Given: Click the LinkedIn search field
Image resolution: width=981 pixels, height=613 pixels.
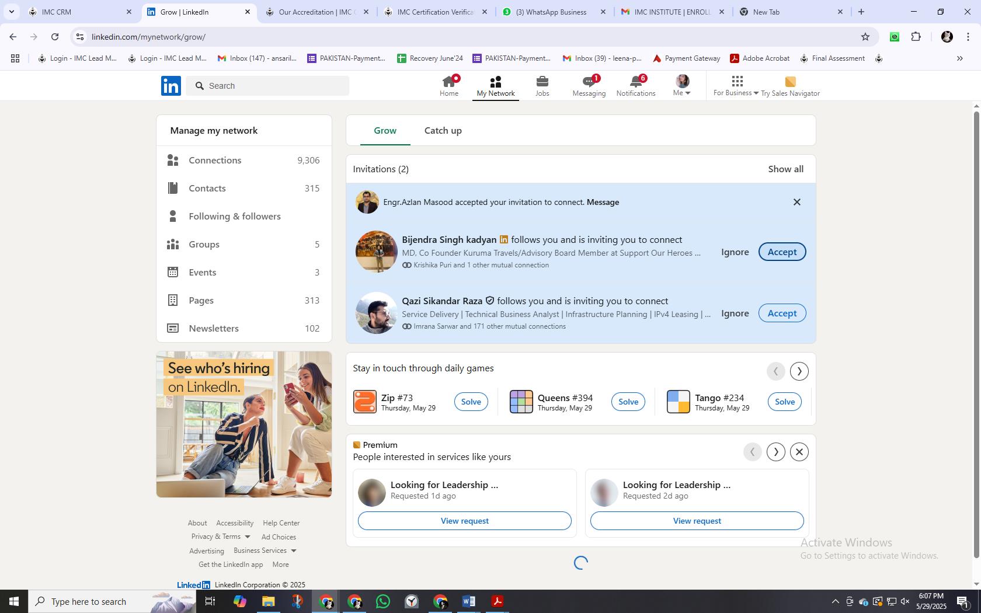Looking at the screenshot, I should (x=268, y=86).
